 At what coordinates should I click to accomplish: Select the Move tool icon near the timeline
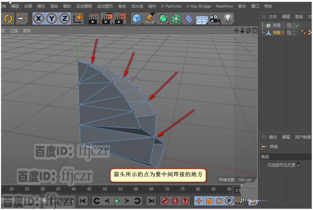point(199,201)
